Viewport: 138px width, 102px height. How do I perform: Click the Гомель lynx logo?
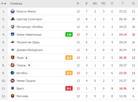pyautogui.click(x=12, y=65)
